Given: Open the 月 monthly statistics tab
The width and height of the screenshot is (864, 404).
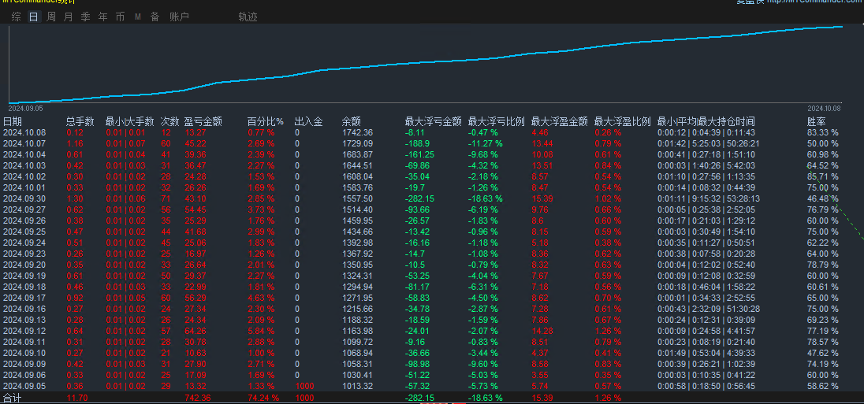Looking at the screenshot, I should click(69, 17).
